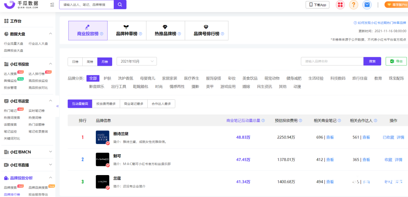Click the purple search magnifier icon
Image resolution: width=408 pixels, height=197 pixels.
[x=120, y=5]
